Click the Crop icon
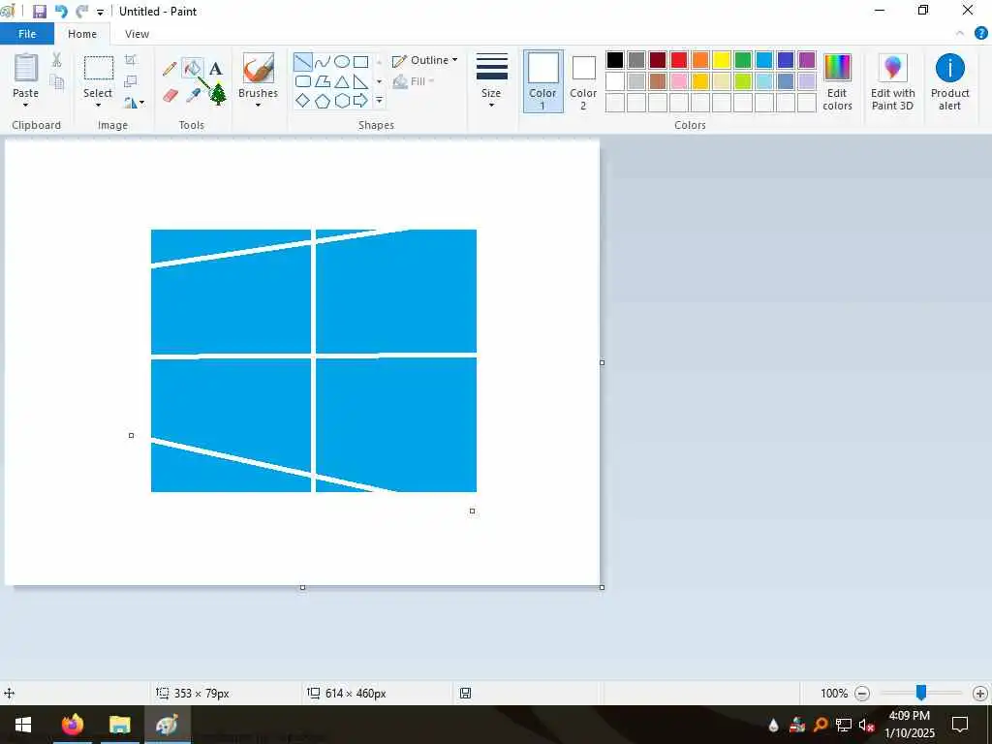Viewport: 992px width, 744px height. point(131,60)
